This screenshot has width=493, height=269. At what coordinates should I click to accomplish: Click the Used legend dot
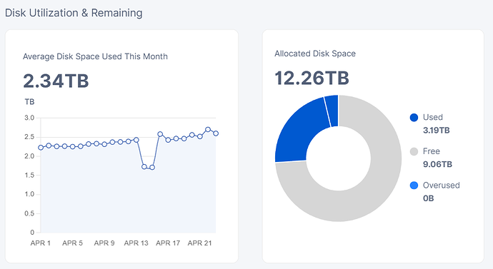point(414,118)
